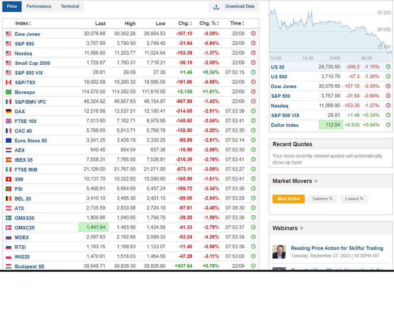The height and width of the screenshot is (326, 394).
Task: Click the clock icon in sidebar Nasdaq row
Action: 388,106
